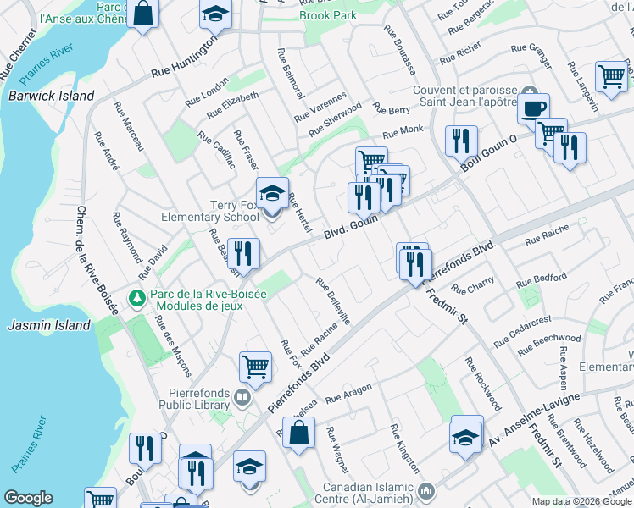This screenshot has width=634, height=508.
Task: Open the Map data ©2026 Google attribution
Action: 582,502
